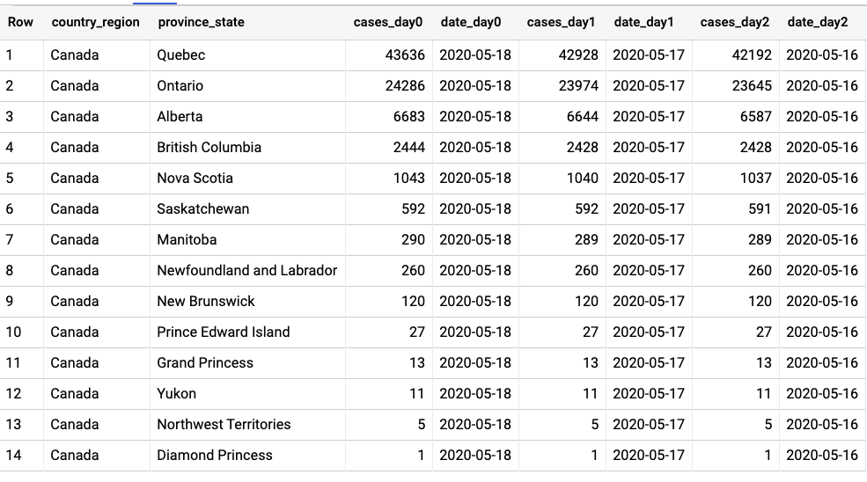Click Newfoundland and Labrador cell
Screen dimensions: 867x482
point(246,271)
